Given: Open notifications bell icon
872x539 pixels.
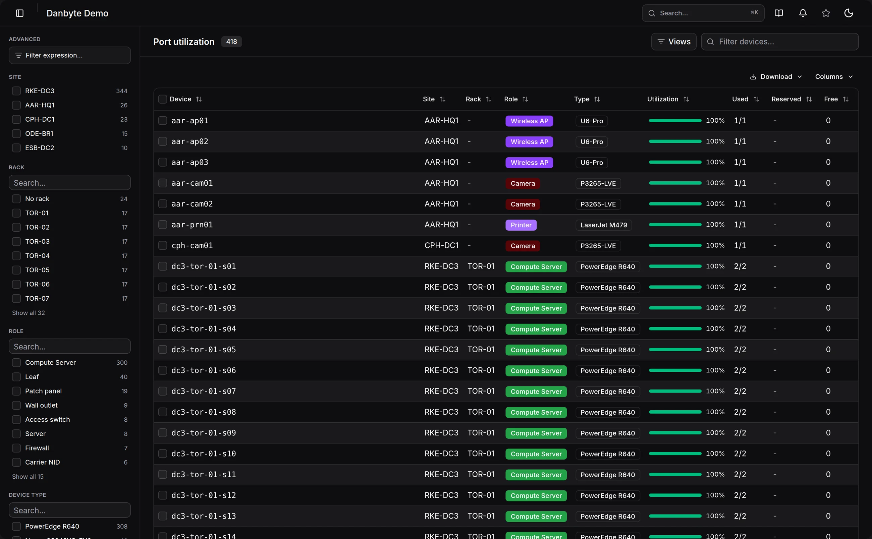Looking at the screenshot, I should 803,13.
